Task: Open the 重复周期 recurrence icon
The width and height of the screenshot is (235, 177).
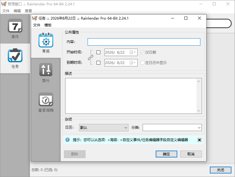Action: click(46, 99)
